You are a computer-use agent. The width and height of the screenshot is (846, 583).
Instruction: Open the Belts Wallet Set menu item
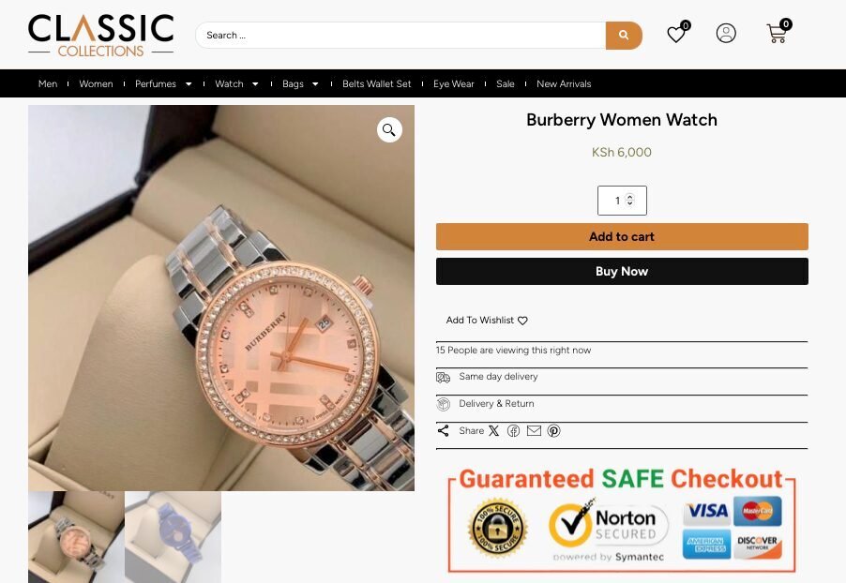tap(377, 83)
